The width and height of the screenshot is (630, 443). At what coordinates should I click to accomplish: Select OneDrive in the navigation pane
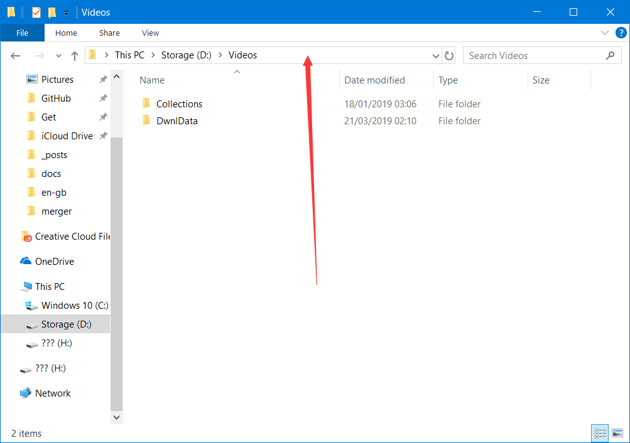(54, 262)
